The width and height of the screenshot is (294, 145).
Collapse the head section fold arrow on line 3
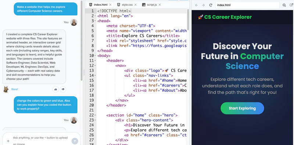95,21
